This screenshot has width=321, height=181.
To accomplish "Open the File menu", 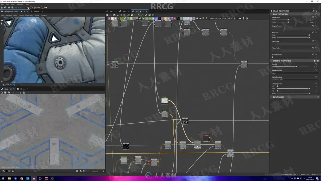I will (2, 5).
